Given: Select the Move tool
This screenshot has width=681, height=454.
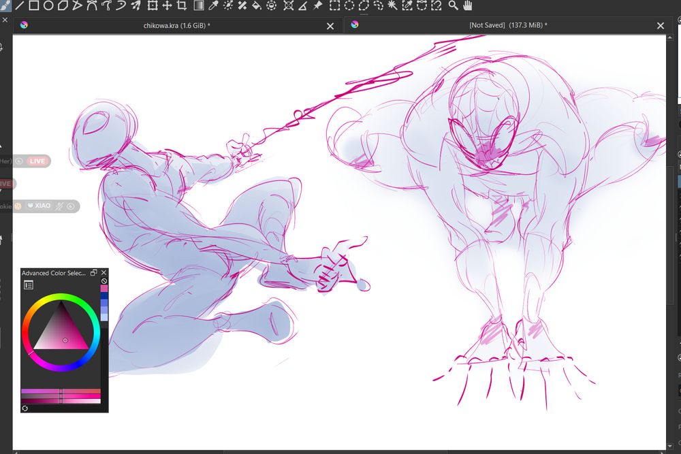Looking at the screenshot, I should [167, 5].
